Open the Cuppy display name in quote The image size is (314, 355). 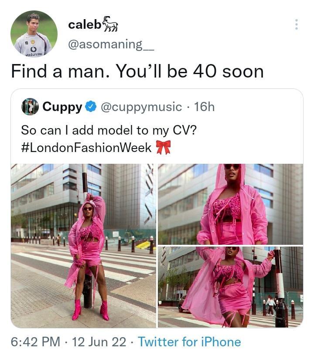click(62, 107)
